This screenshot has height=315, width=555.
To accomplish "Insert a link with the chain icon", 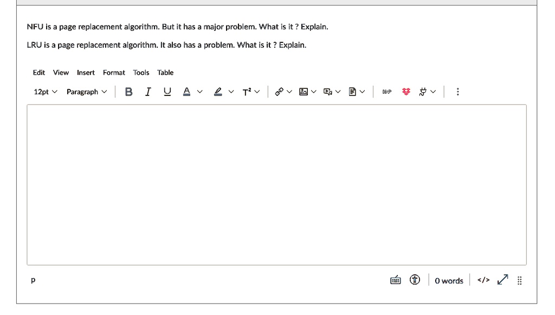I will pyautogui.click(x=279, y=92).
